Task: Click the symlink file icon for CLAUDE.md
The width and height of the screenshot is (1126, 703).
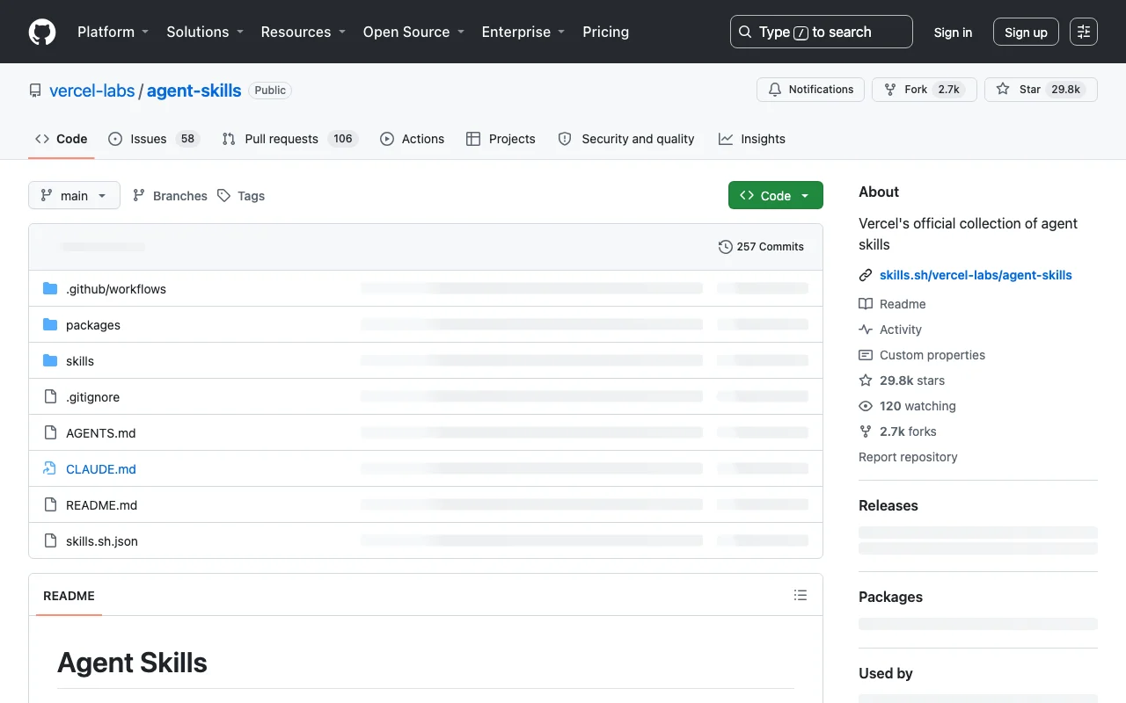Action: [50, 468]
